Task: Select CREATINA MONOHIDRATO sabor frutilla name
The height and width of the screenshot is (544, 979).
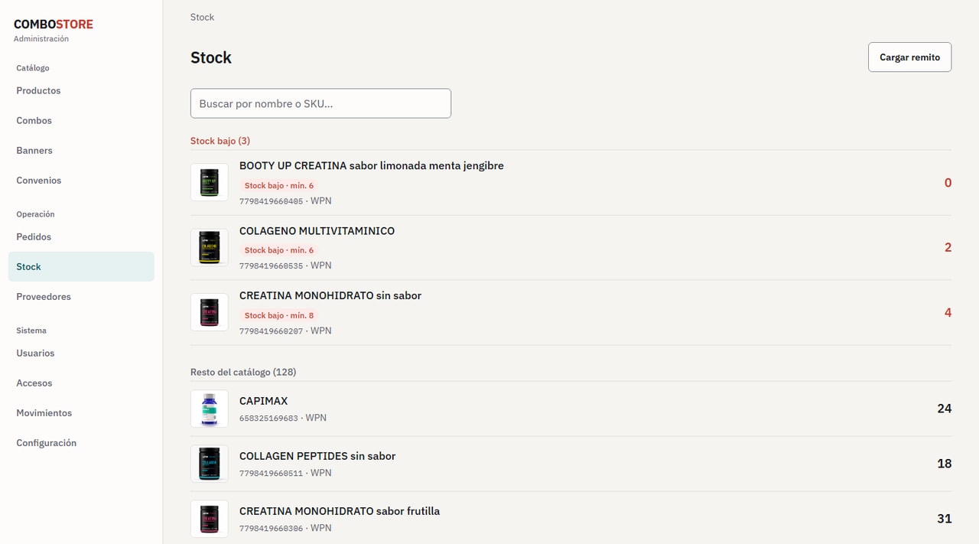Action: pos(340,511)
